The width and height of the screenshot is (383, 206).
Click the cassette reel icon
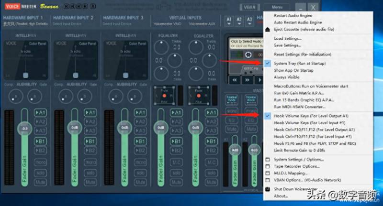tap(248, 54)
